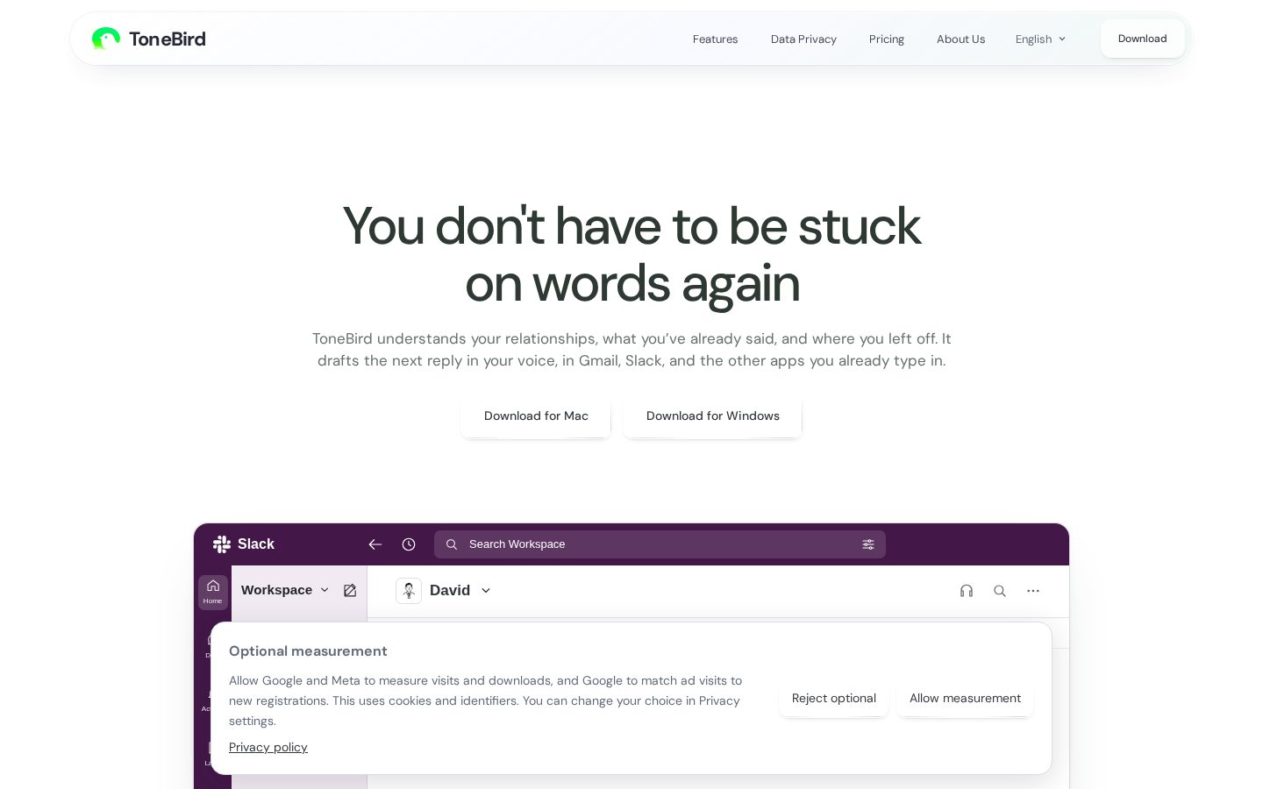Expand the David conversation chevron
This screenshot has height=789, width=1263.
pos(486,591)
